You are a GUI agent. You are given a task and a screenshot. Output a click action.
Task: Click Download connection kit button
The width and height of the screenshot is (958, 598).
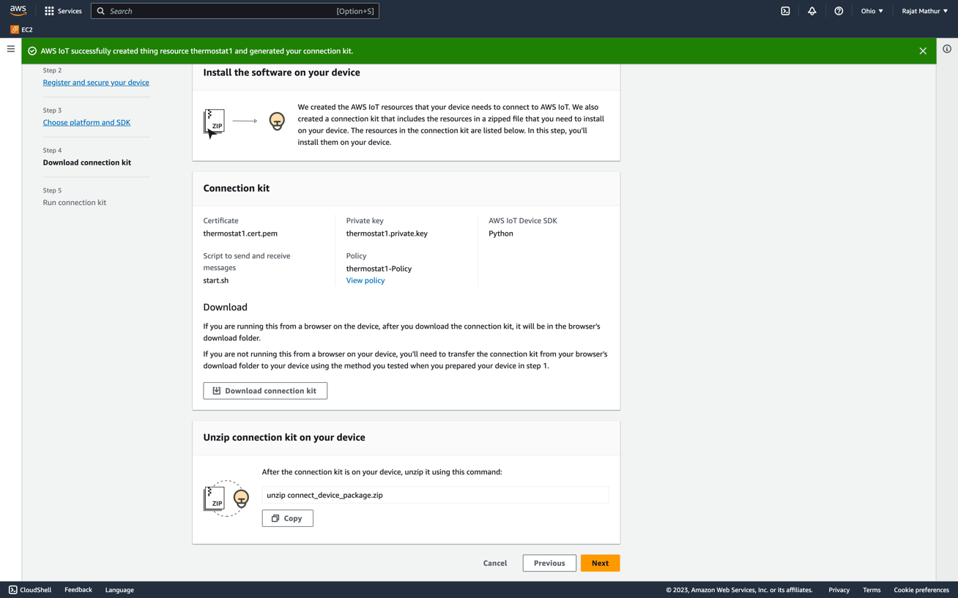pos(265,391)
